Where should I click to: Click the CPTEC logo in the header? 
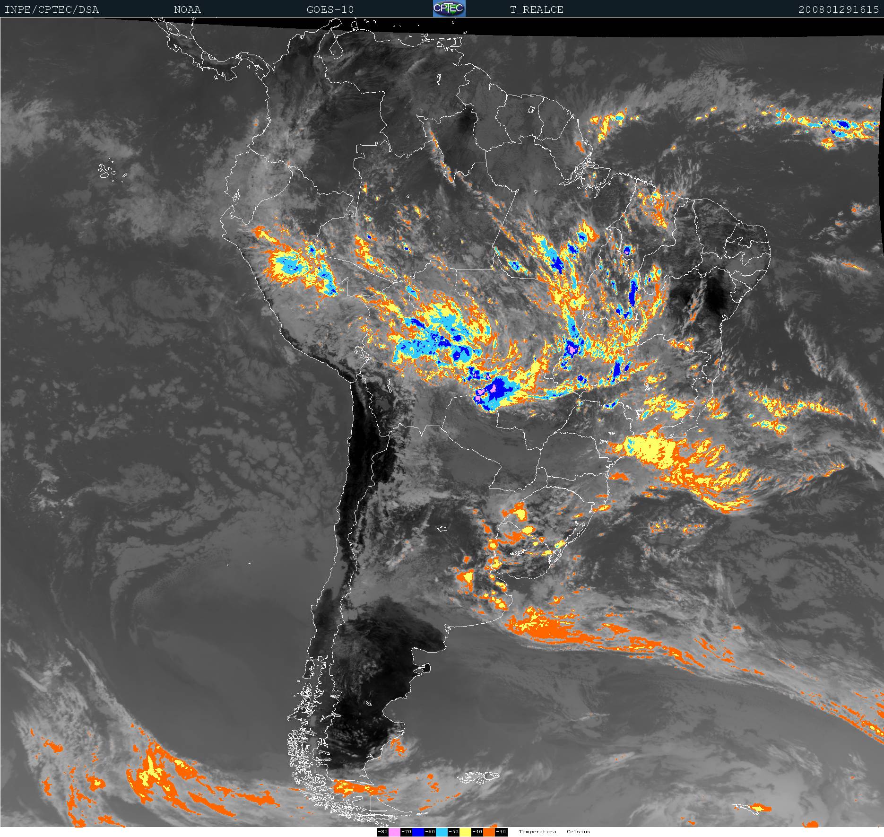[x=449, y=9]
